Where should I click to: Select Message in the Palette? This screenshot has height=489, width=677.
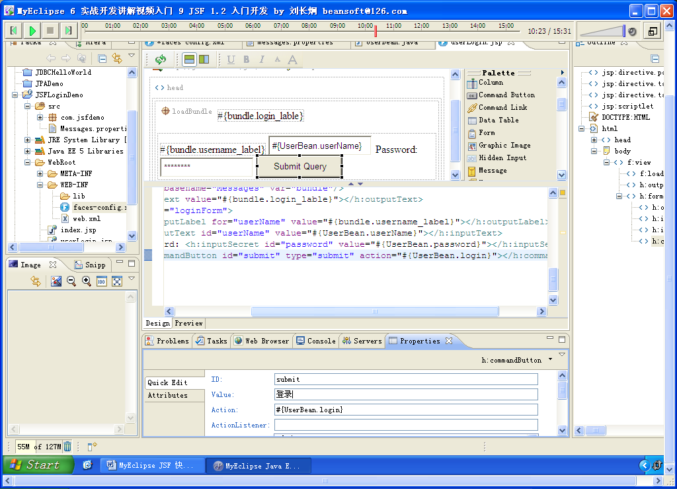(x=487, y=170)
